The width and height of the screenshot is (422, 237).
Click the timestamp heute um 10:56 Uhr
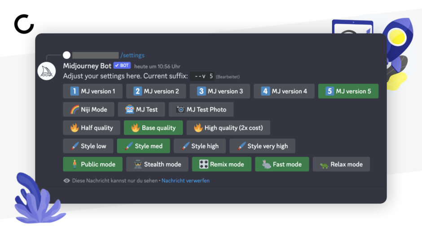tap(157, 66)
